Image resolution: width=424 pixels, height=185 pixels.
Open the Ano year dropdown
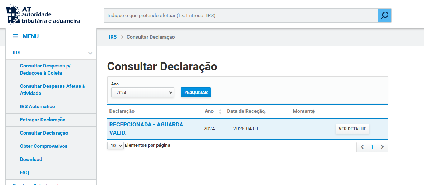point(142,92)
